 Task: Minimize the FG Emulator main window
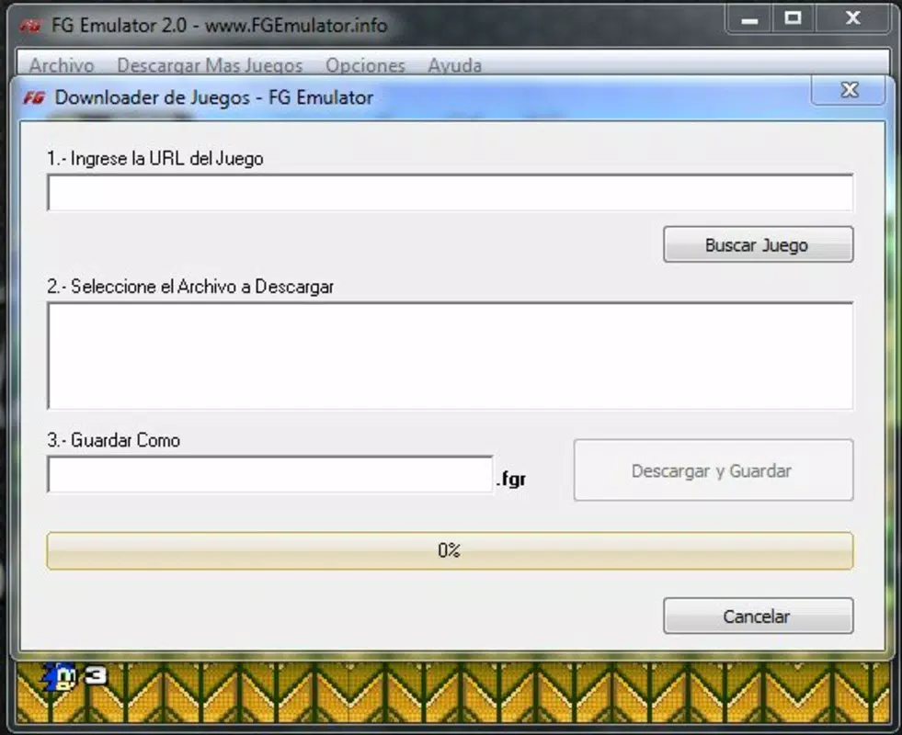pos(749,21)
